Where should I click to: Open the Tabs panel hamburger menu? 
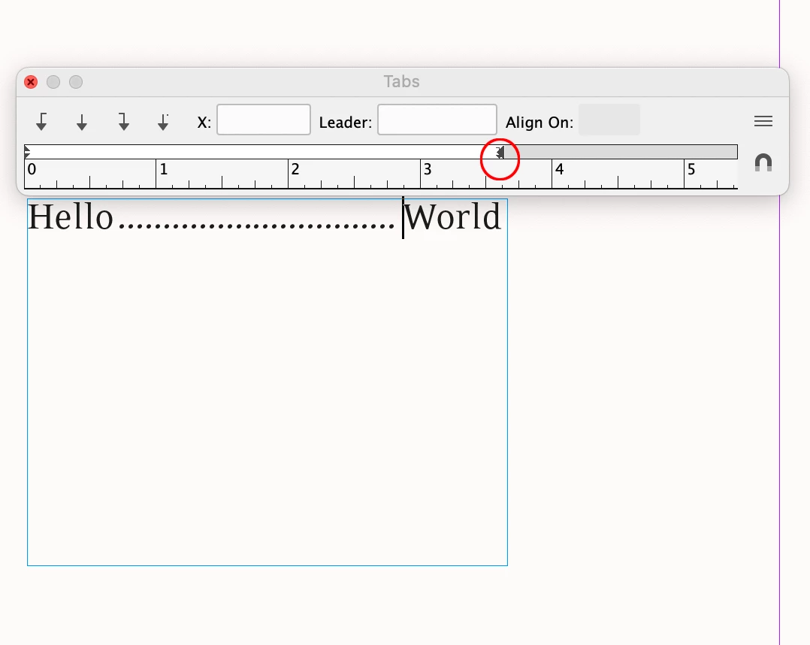(763, 122)
